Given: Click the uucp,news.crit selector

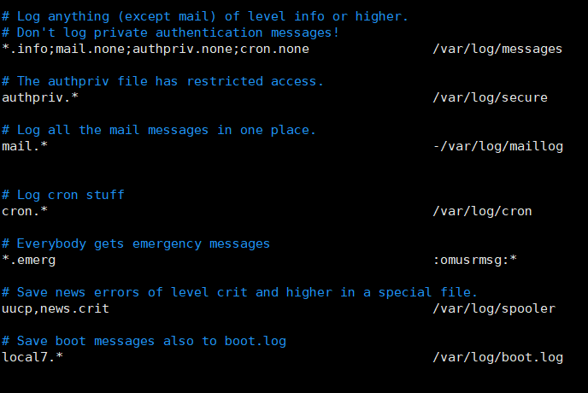Looking at the screenshot, I should point(56,308).
